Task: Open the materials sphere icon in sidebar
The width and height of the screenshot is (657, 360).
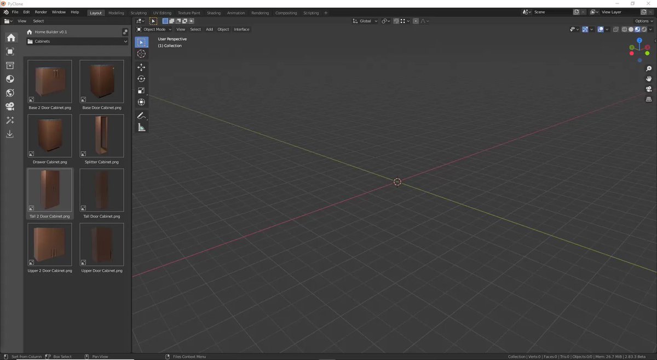Action: coord(10,79)
